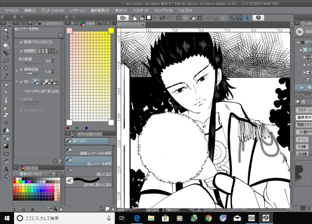Open the 編集(E) menu
The image size is (312, 224).
(30, 10)
